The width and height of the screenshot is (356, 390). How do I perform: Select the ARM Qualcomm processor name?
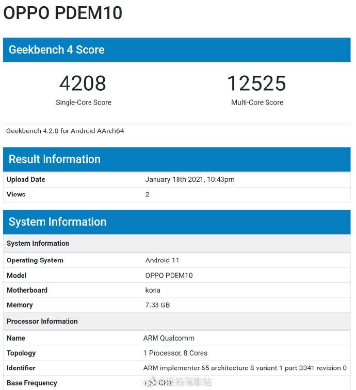tap(169, 338)
